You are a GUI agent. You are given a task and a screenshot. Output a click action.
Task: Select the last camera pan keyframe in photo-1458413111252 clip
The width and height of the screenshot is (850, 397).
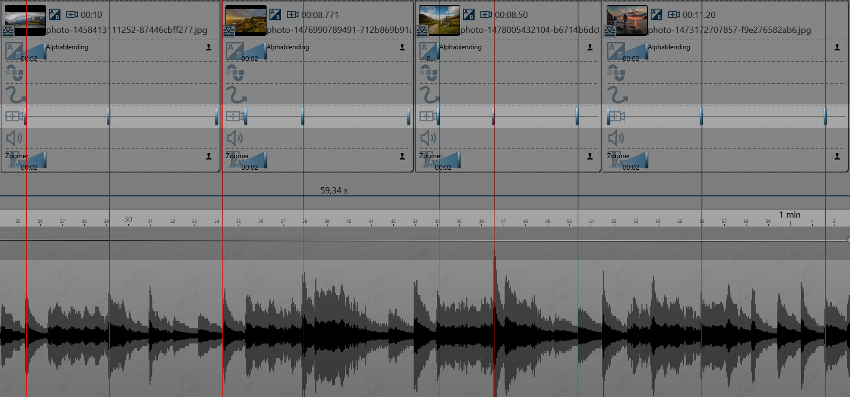(x=216, y=116)
